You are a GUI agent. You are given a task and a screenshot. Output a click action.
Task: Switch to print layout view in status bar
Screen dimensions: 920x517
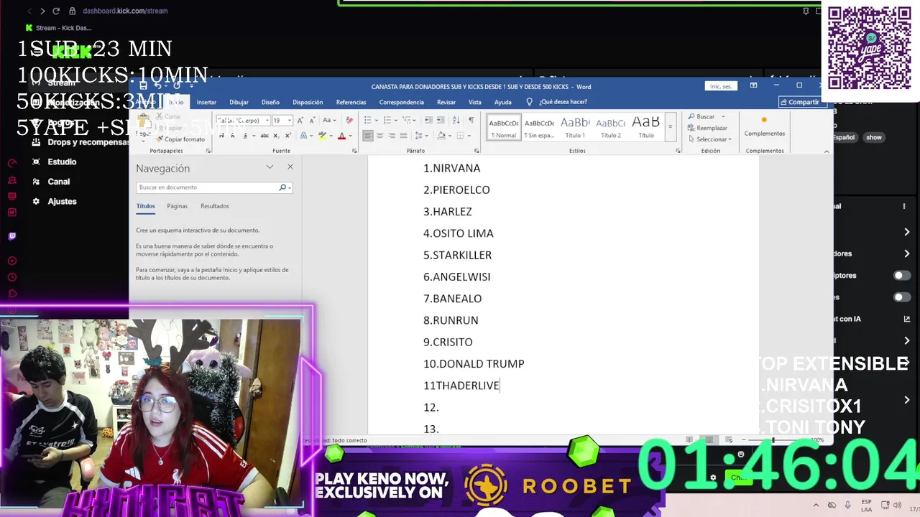coord(709,439)
